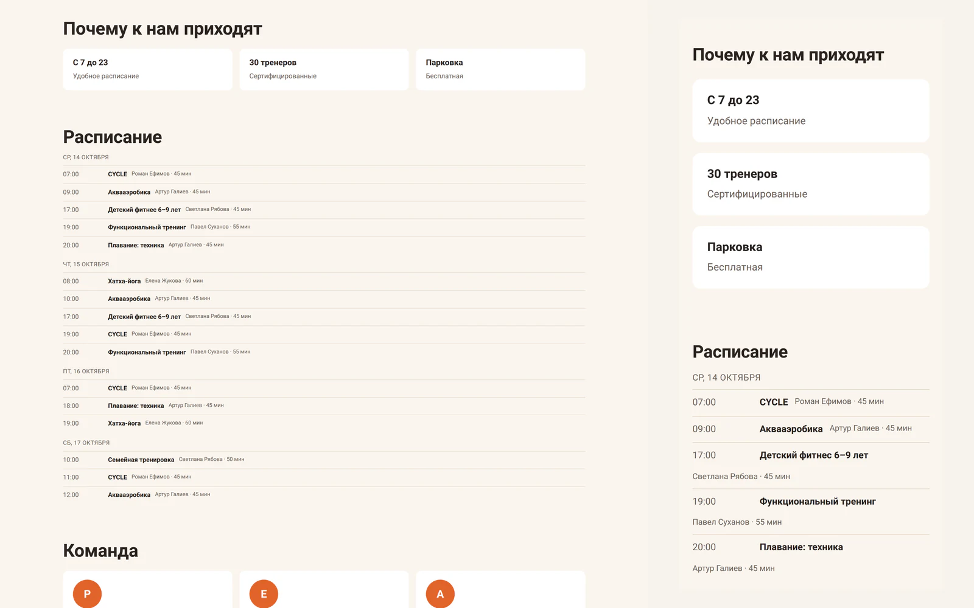Click 'Расписание' heading in the narrow mobile layout

[740, 352]
